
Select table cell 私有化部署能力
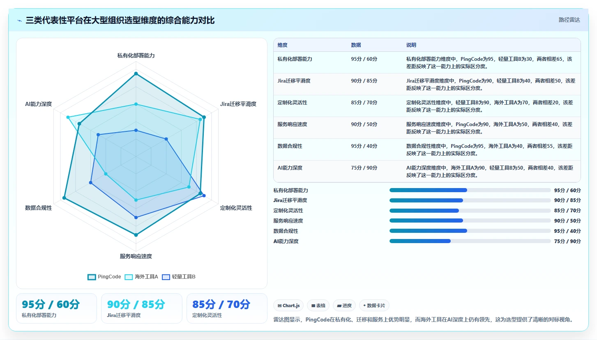click(x=295, y=59)
